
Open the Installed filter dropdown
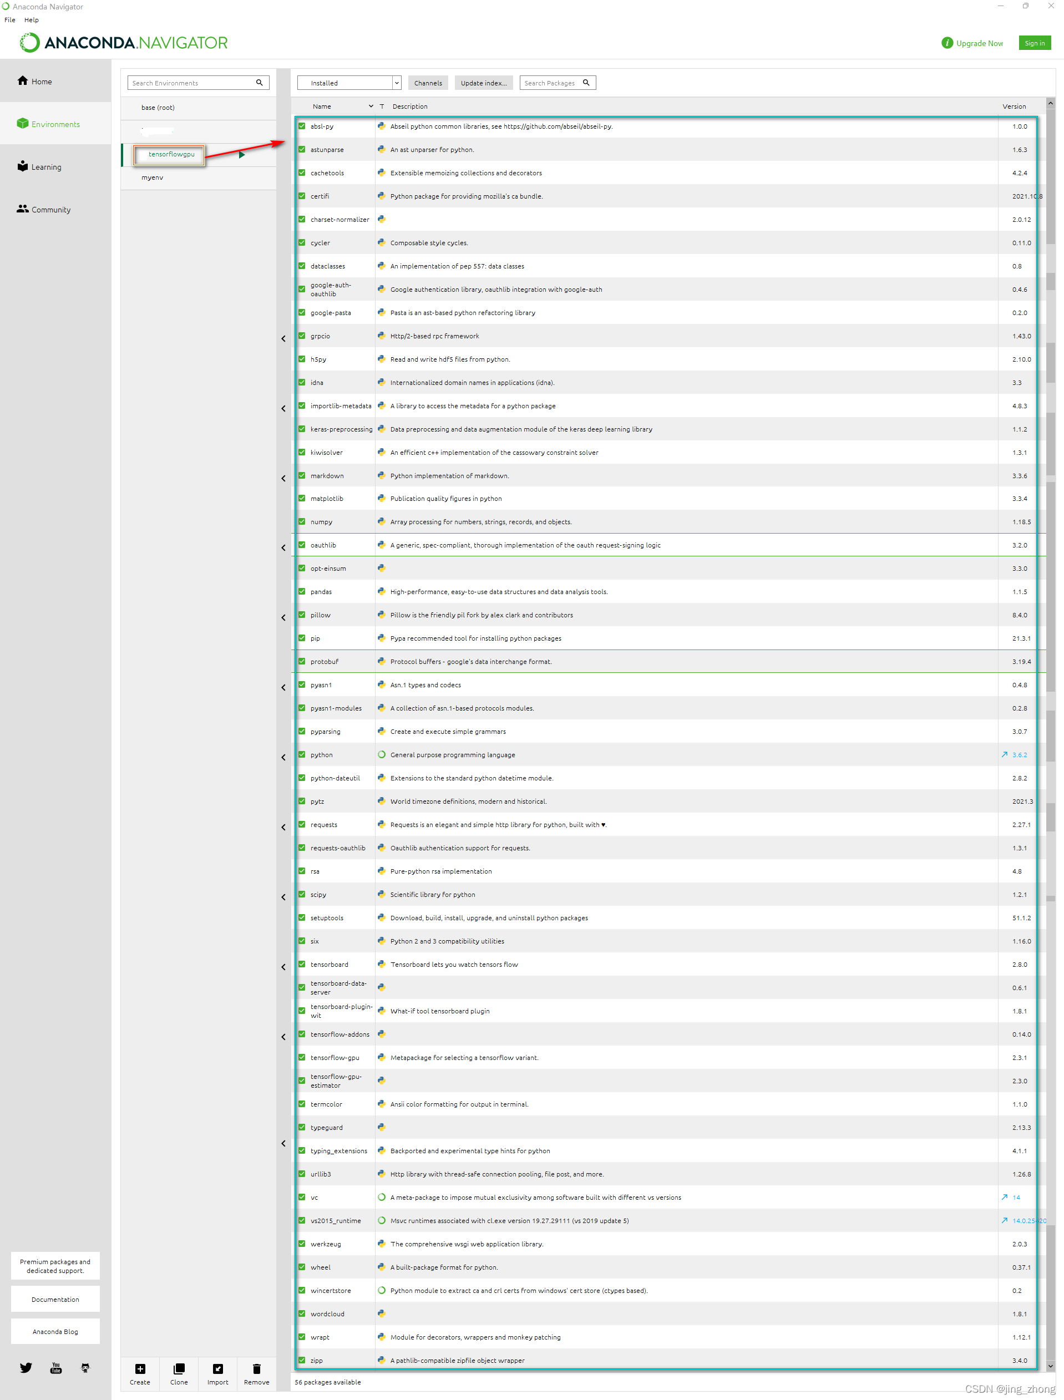349,82
